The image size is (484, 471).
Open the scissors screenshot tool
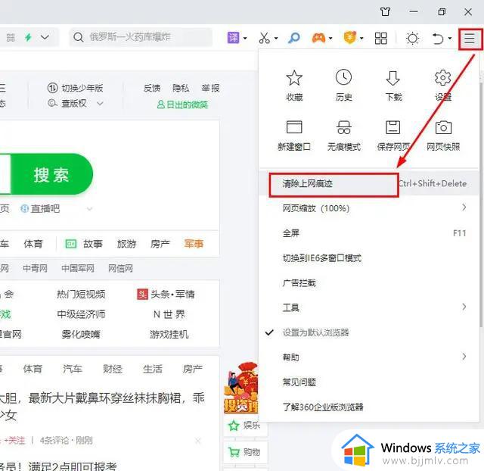coord(264,38)
